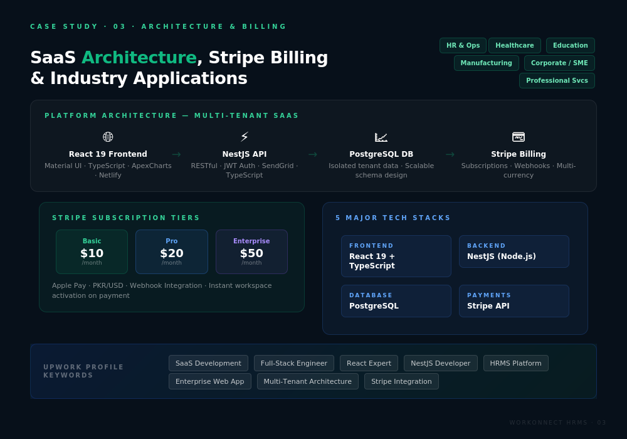Click the arrow between NestJS API and PostgreSQL DB

[x=313, y=154]
